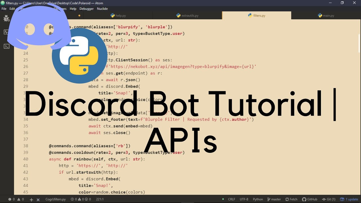The height and width of the screenshot is (203, 361).
Task: Click Fetch in the status bar
Action: point(291,199)
